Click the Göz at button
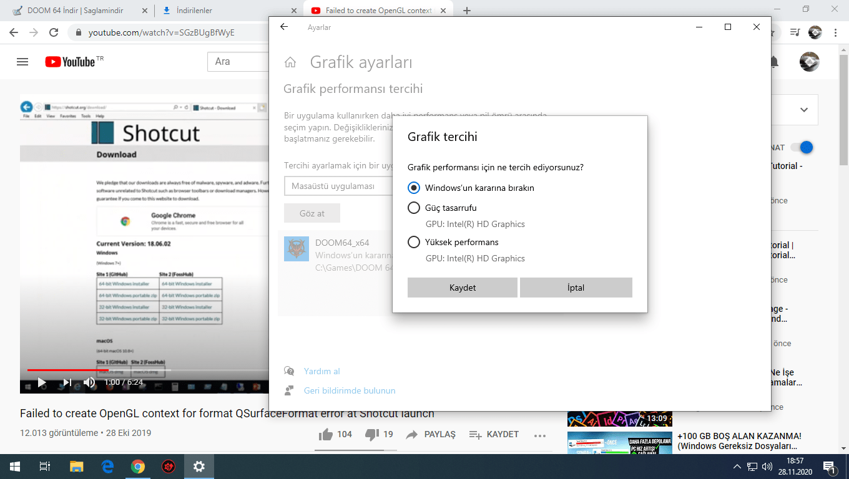Image resolution: width=849 pixels, height=479 pixels. (312, 213)
